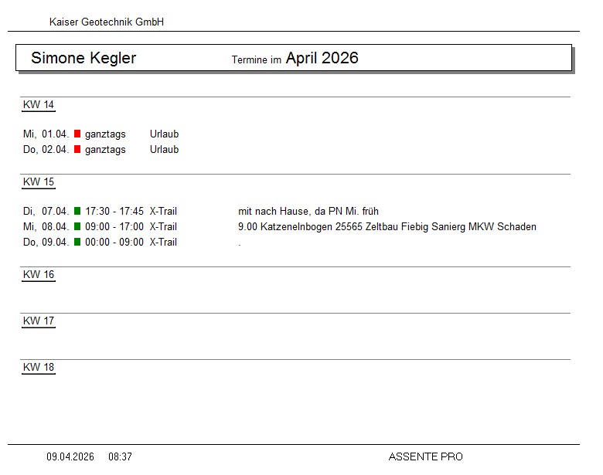Image resolution: width=603 pixels, height=475 pixels.
Task: Click the ASSENTE PRO footer label
Action: (x=425, y=457)
